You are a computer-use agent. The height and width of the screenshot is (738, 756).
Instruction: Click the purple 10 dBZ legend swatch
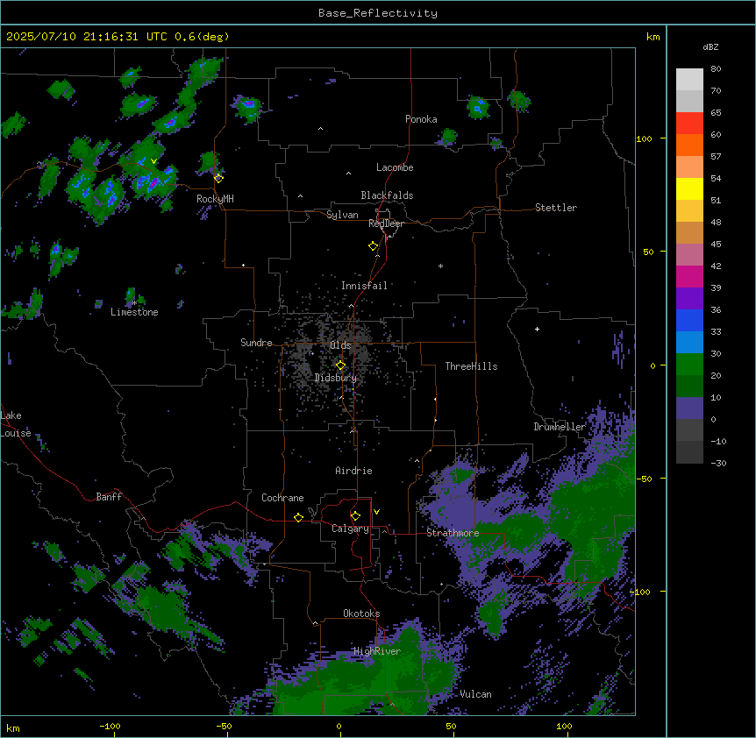[x=689, y=408]
